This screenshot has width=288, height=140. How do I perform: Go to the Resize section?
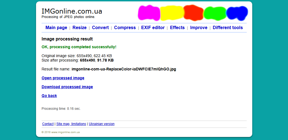[80, 28]
